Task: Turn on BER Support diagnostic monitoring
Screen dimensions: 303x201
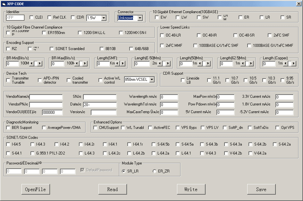Action: tap(8, 128)
